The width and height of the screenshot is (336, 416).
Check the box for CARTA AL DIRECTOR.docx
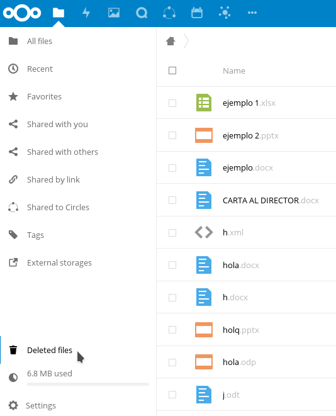[x=172, y=200]
